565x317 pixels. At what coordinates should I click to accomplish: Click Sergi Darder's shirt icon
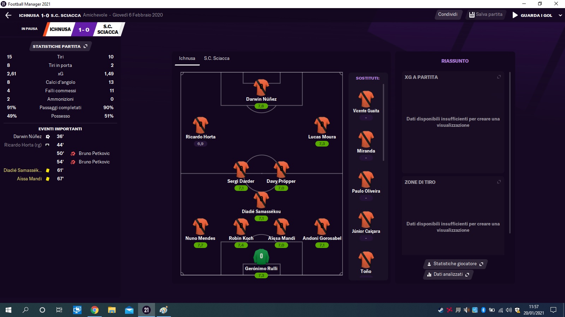pyautogui.click(x=241, y=169)
